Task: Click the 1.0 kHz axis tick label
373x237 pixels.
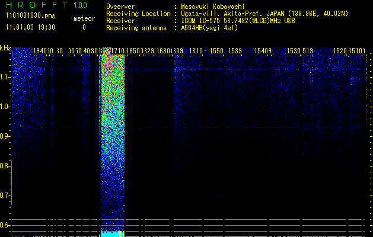Action: 5,107
